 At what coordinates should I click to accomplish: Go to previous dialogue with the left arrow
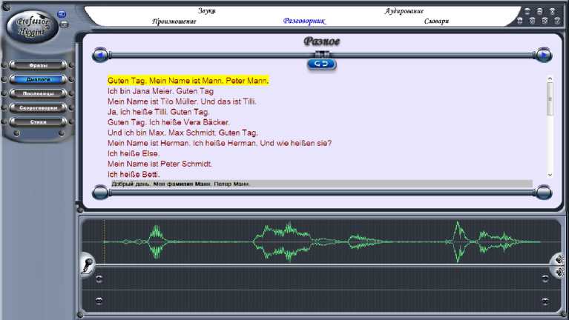coord(100,55)
